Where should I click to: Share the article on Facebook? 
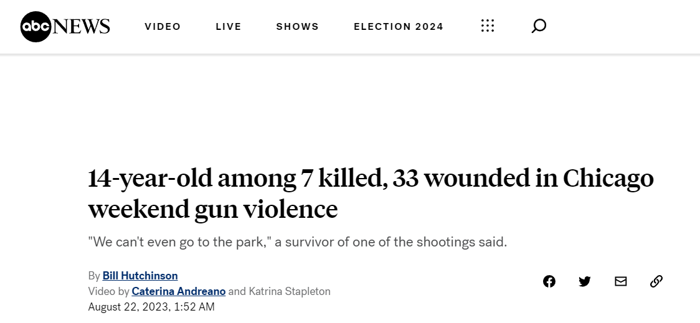pos(549,281)
